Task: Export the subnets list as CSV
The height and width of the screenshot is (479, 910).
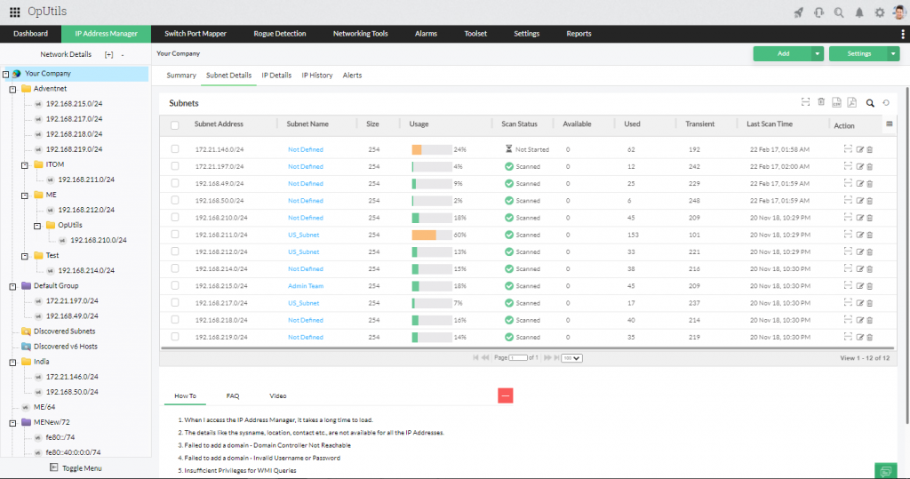Action: [836, 103]
